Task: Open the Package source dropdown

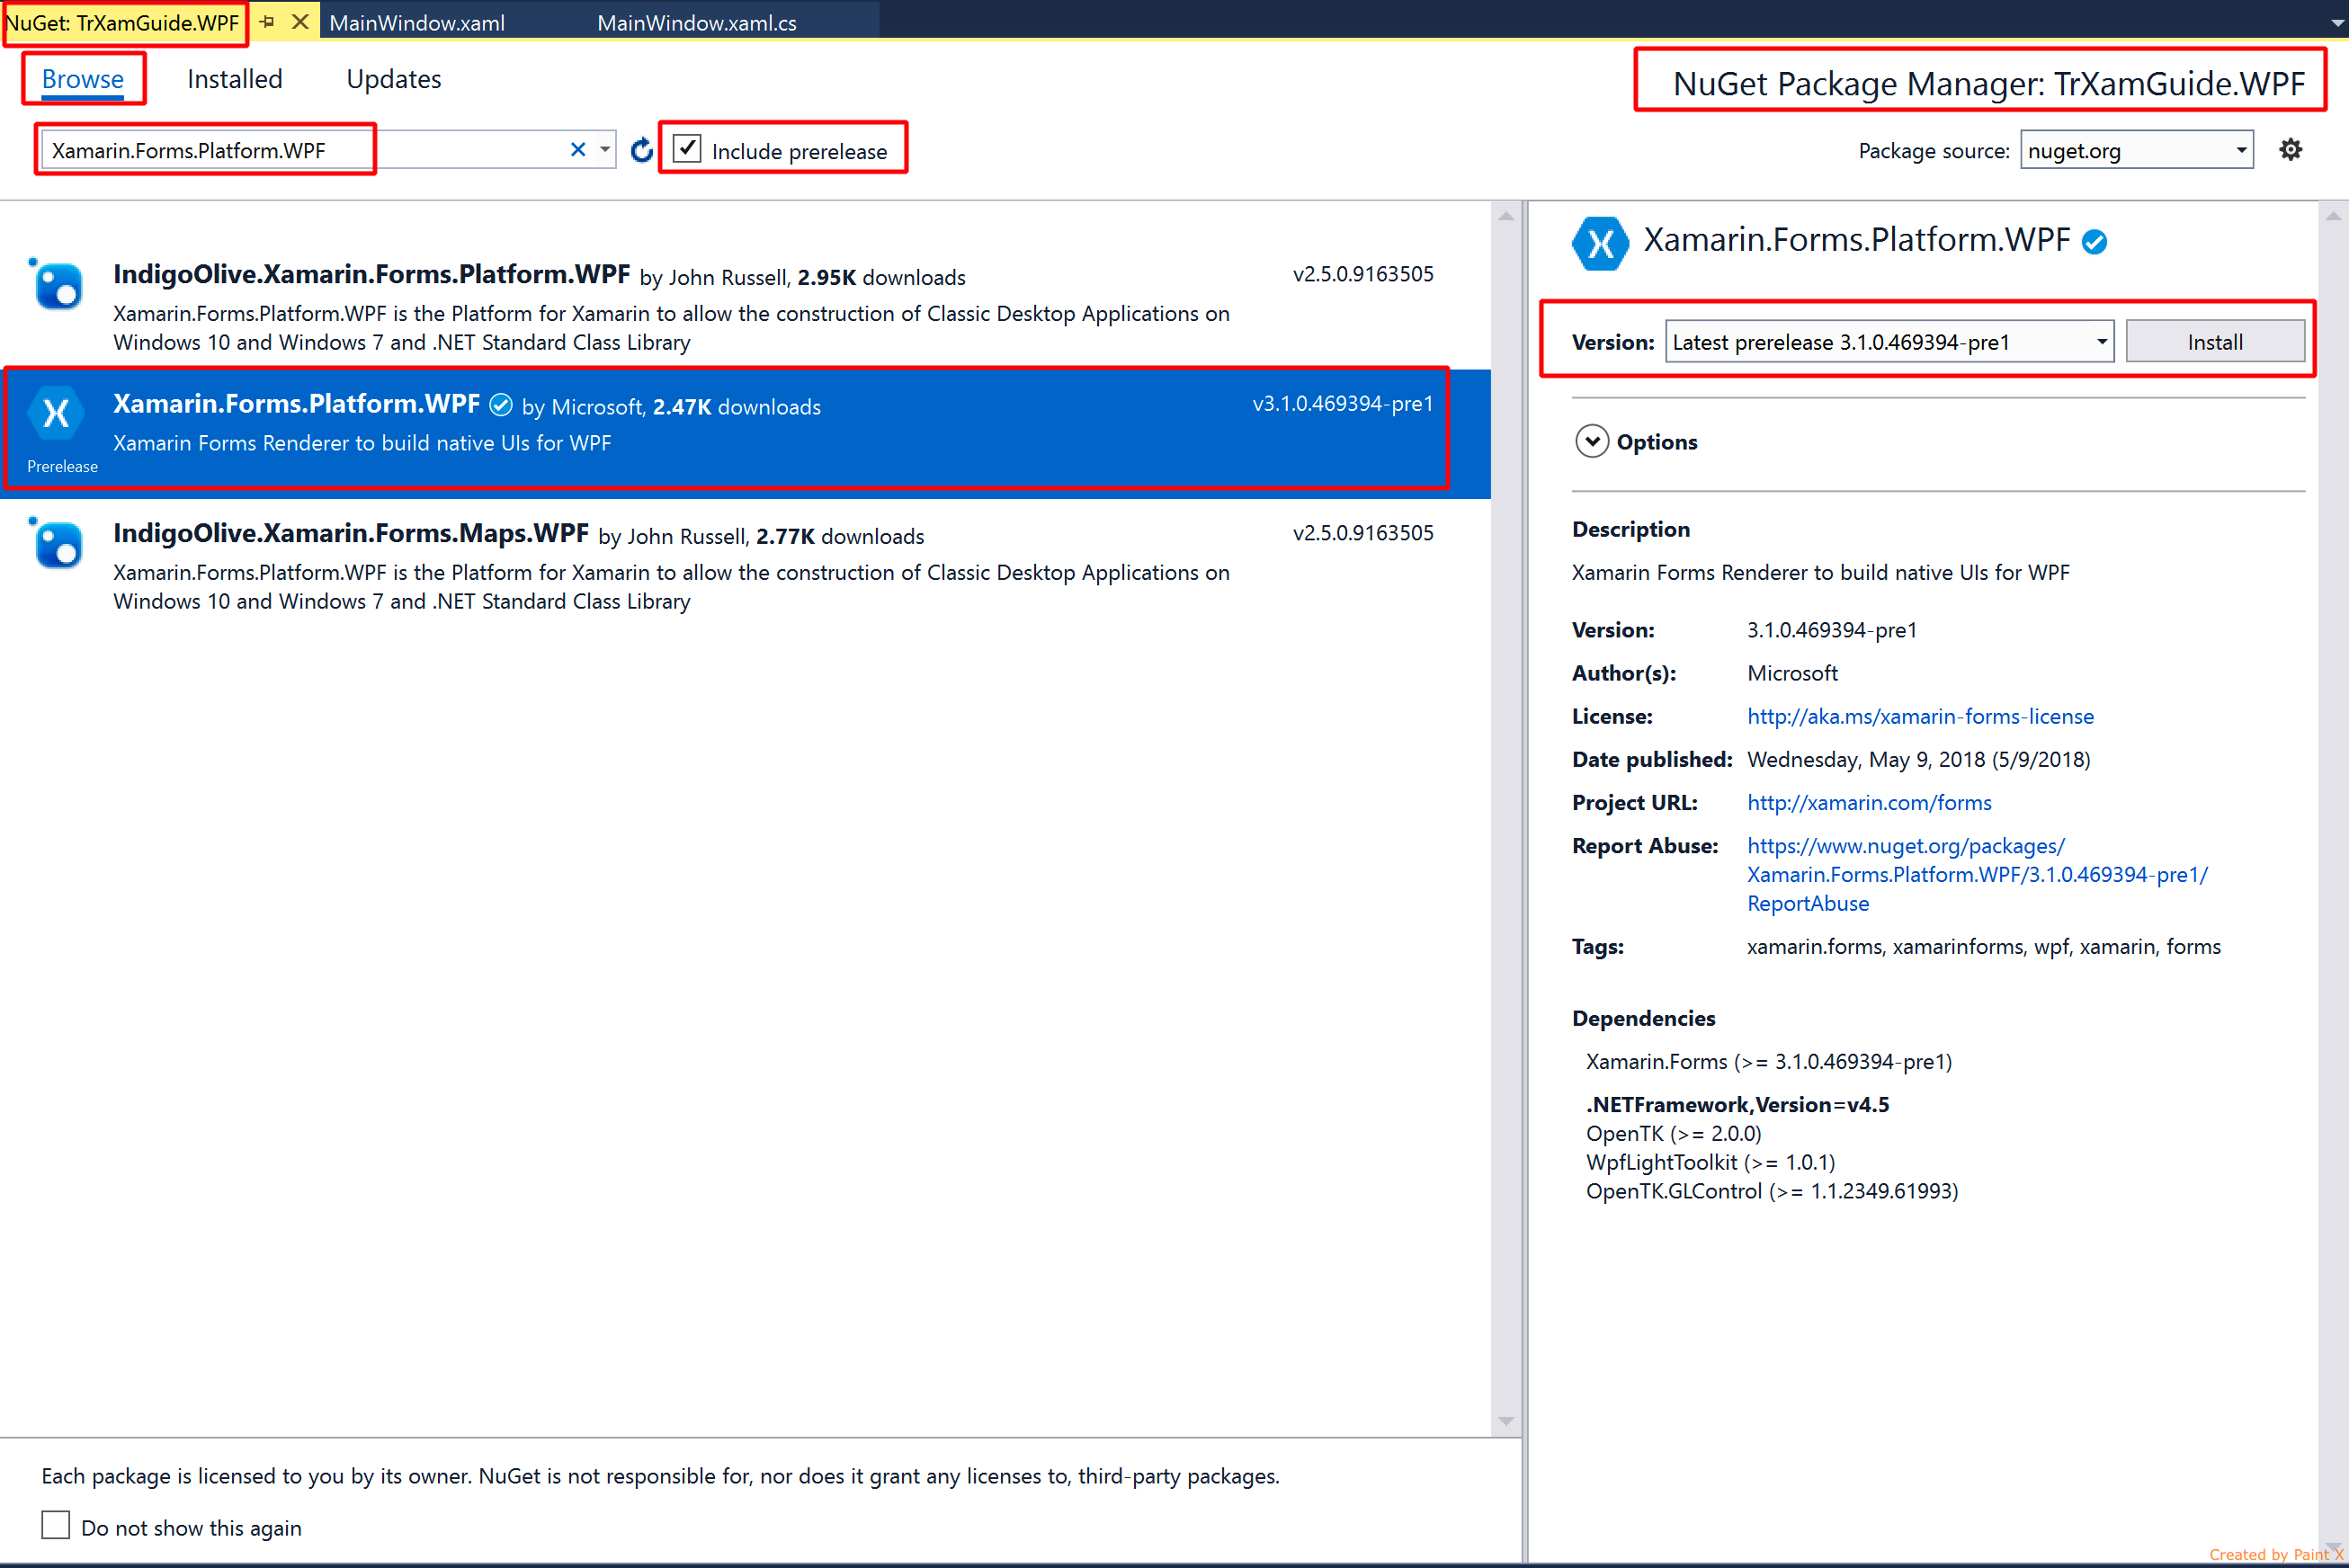Action: tap(2136, 150)
